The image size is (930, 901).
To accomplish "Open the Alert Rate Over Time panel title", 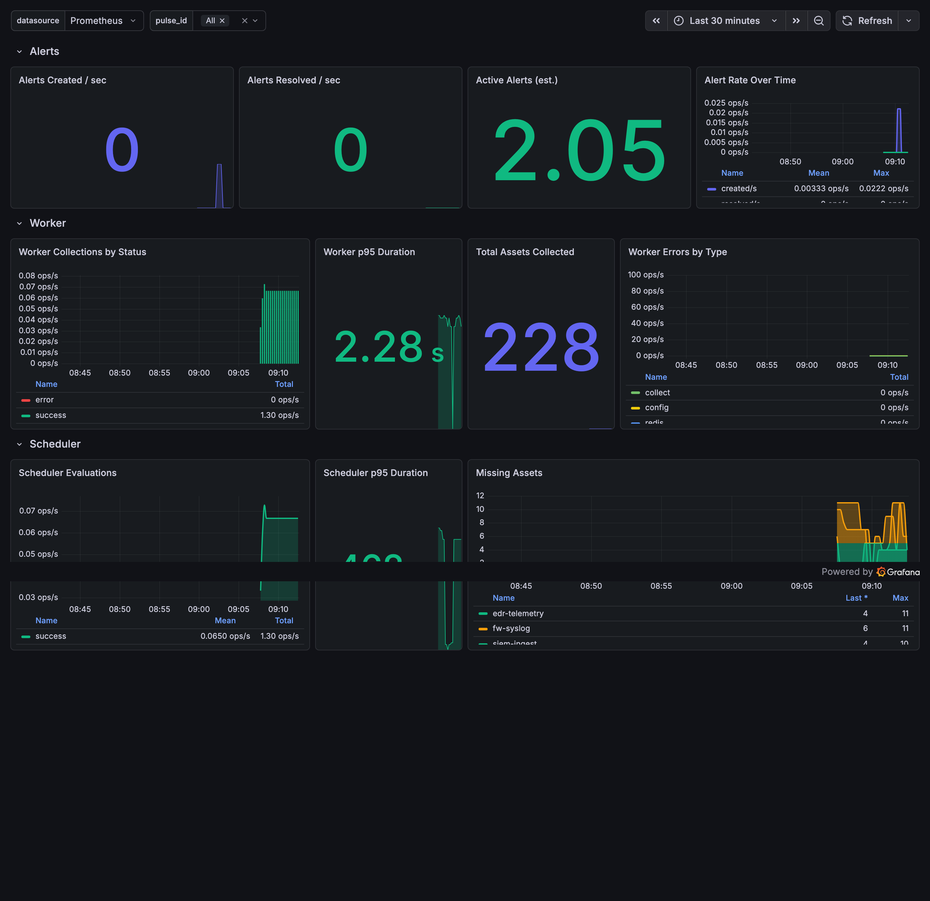I will point(750,80).
